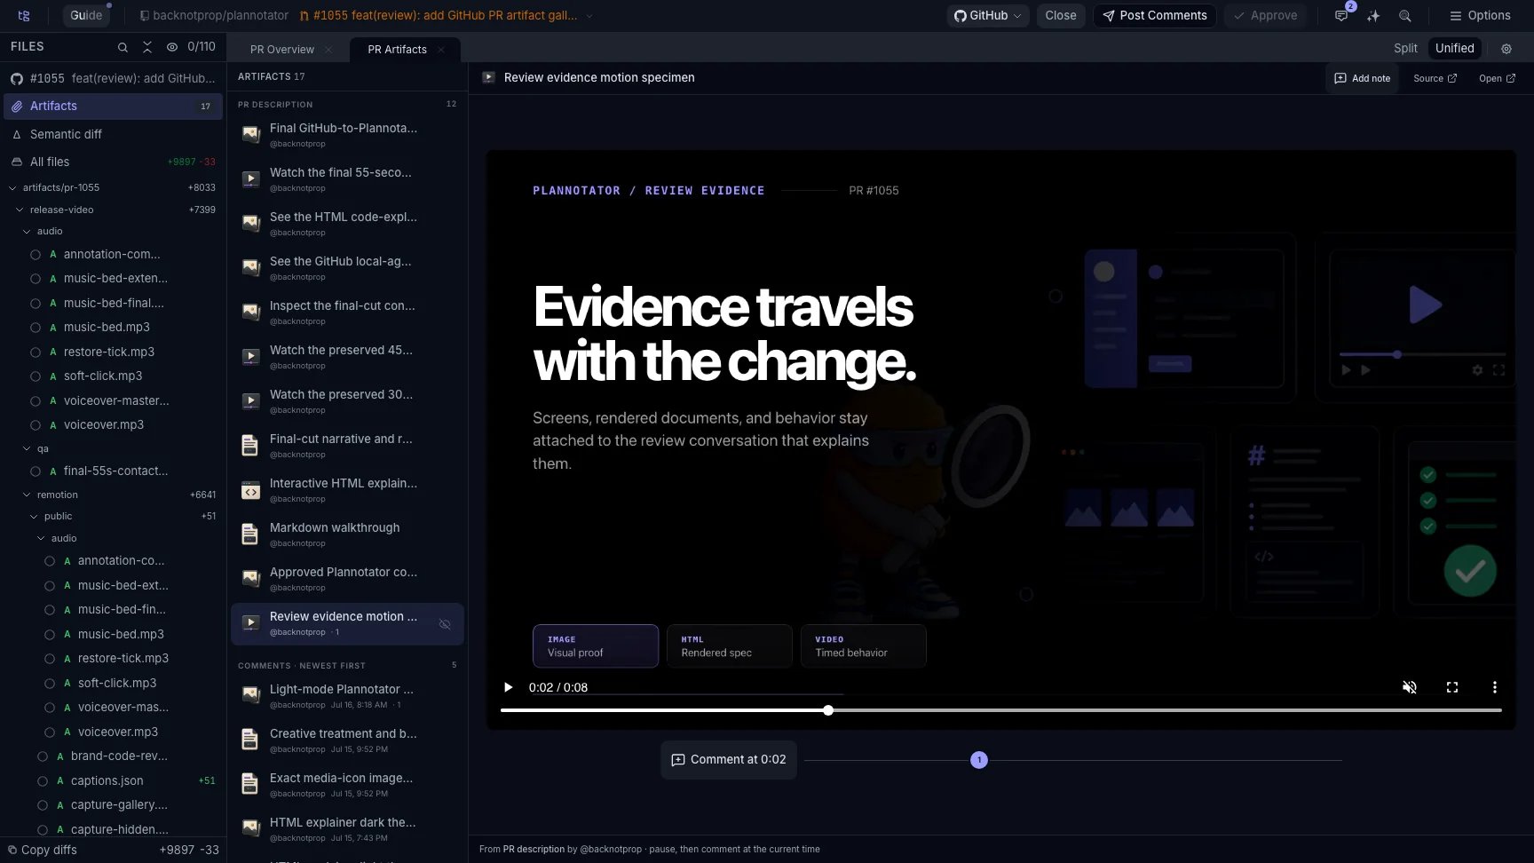The width and height of the screenshot is (1534, 863).
Task: Click the Close button in the header
Action: pyautogui.click(x=1060, y=15)
